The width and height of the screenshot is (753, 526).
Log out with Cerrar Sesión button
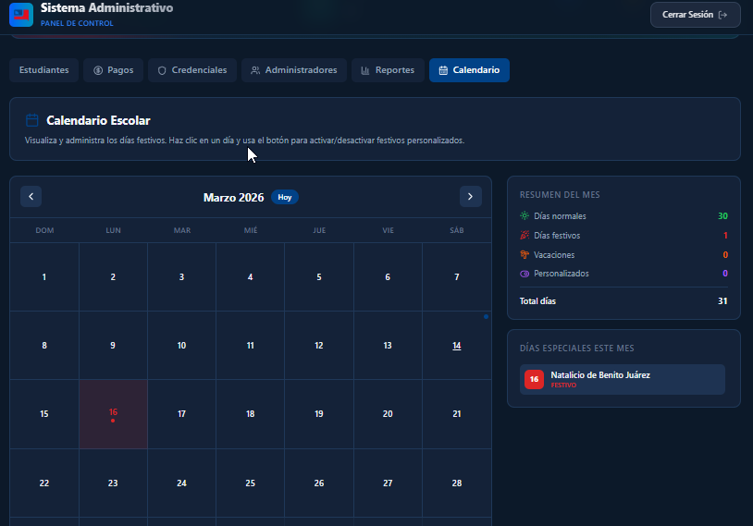[695, 15]
